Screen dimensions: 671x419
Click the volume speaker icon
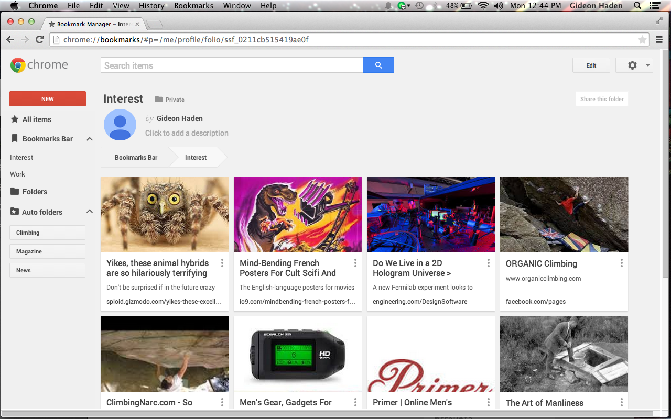499,6
